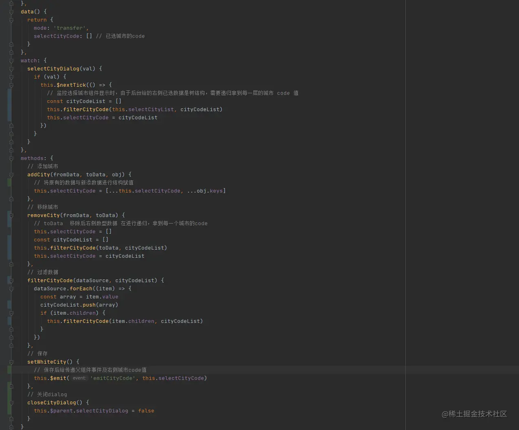
Task: Place cursor on $nextTick call
Action: [x=71, y=85]
